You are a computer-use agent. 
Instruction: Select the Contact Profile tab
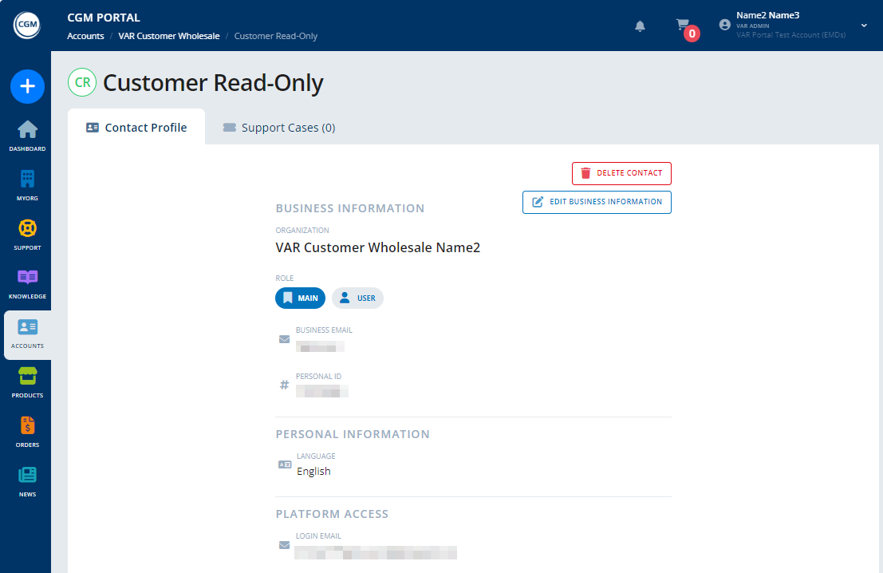[136, 127]
